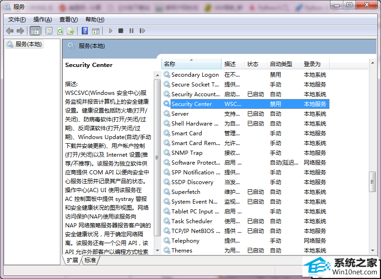Click the Restart Service icon
Viewport: 381px width, 279px height.
point(142,31)
